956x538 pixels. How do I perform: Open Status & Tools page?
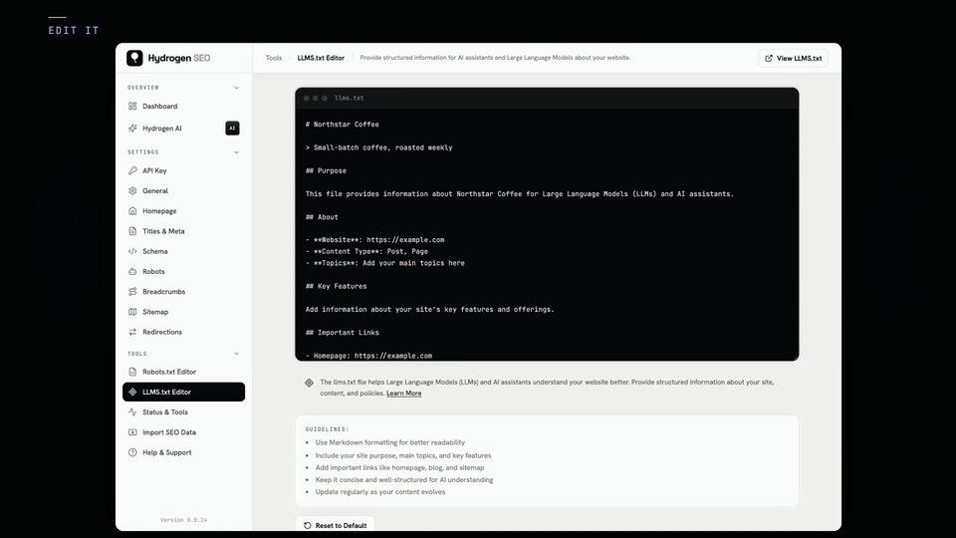(x=183, y=411)
